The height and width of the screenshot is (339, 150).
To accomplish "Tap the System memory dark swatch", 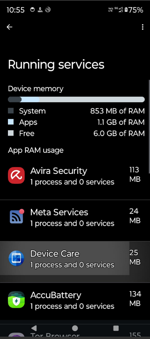I will click(x=11, y=111).
